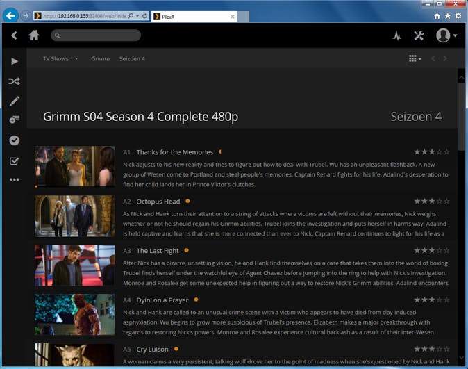
Task: Refresh the page in the browser
Action: tap(144, 16)
